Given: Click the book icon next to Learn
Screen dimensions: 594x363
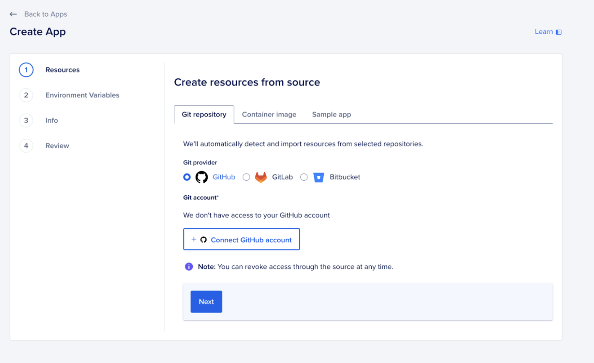Looking at the screenshot, I should coord(558,32).
